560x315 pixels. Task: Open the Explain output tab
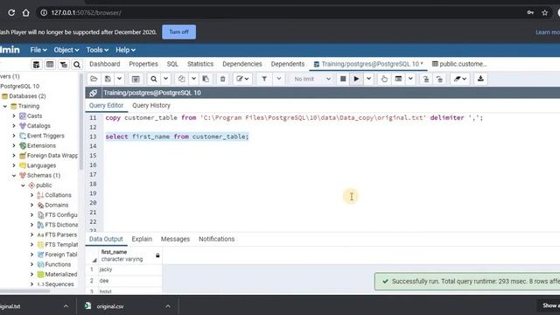coord(142,239)
